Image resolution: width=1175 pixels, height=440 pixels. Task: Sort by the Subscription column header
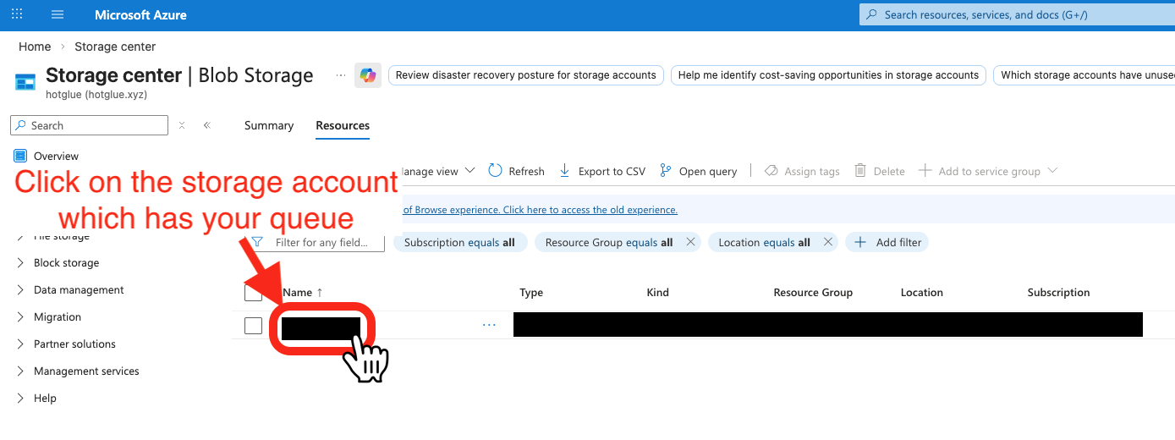(x=1058, y=293)
